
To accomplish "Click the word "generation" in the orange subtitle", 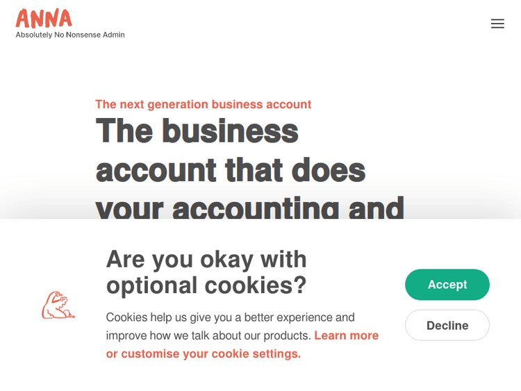I will [177, 104].
